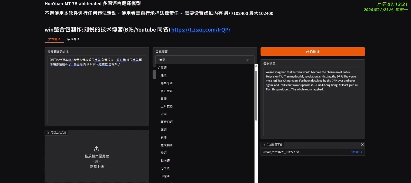Select the checked 英语 option

(x=164, y=68)
